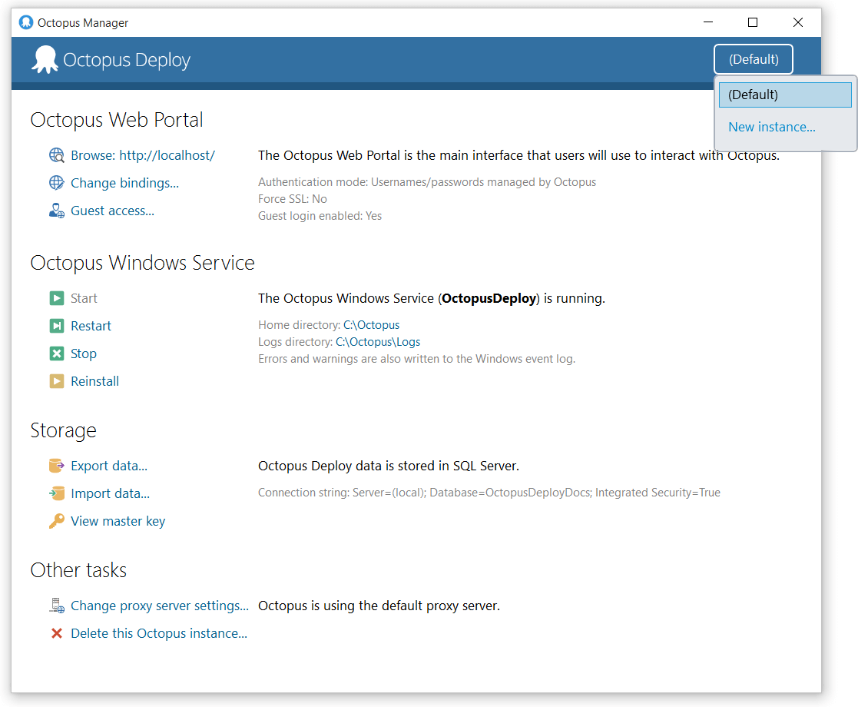Open the C:\Octopus home directory link
The width and height of the screenshot is (858, 707).
click(371, 325)
